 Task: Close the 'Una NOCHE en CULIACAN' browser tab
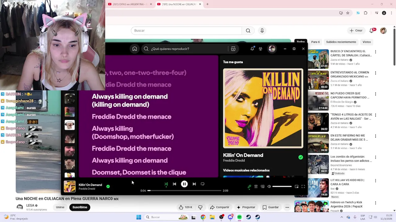pos(200,4)
